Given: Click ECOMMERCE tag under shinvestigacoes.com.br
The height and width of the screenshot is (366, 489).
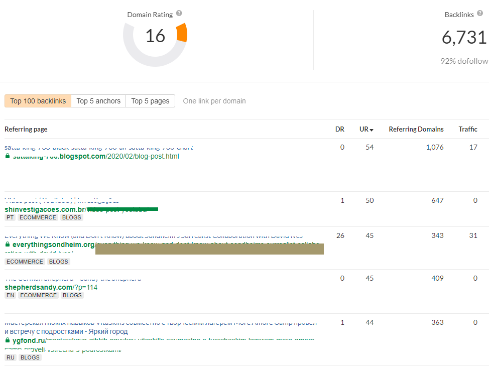Looking at the screenshot, I should tap(38, 217).
